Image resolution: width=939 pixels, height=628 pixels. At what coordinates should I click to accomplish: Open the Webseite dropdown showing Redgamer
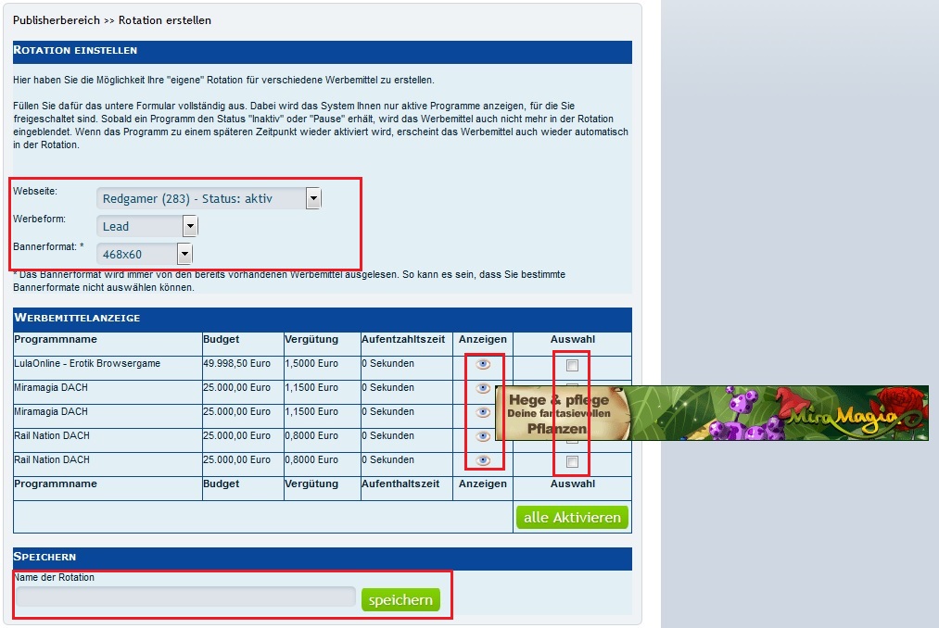[313, 198]
